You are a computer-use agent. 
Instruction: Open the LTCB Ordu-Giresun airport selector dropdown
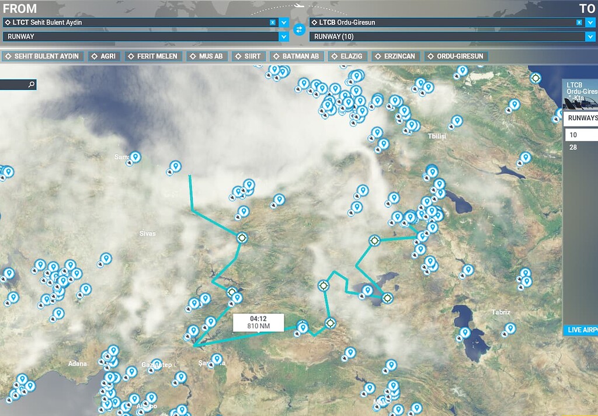[x=590, y=23]
